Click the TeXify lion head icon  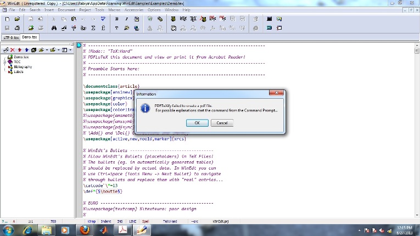pos(173,19)
